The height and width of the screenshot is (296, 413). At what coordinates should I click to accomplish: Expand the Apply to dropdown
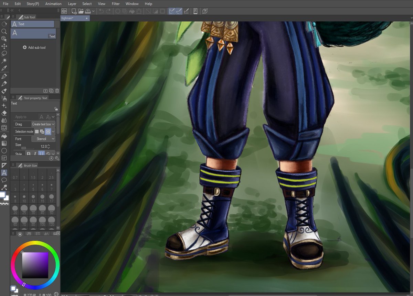[x=53, y=117]
